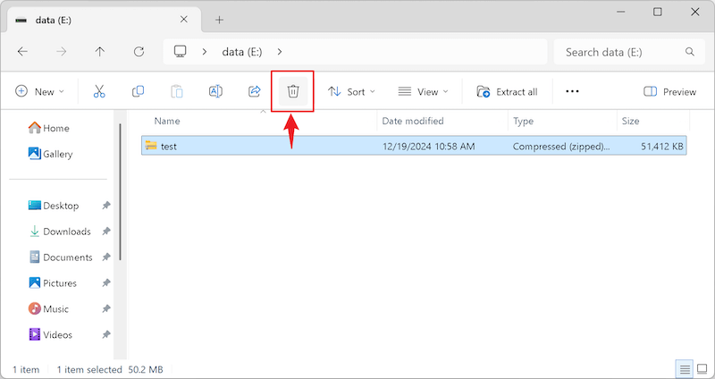Screen dimensions: 715x379
Task: Click Extract all button
Action: point(507,92)
